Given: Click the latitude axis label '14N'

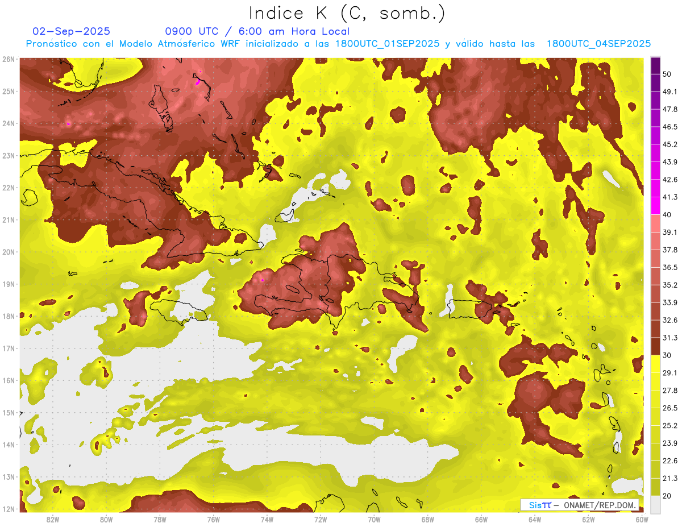Looking at the screenshot, I should [9, 445].
